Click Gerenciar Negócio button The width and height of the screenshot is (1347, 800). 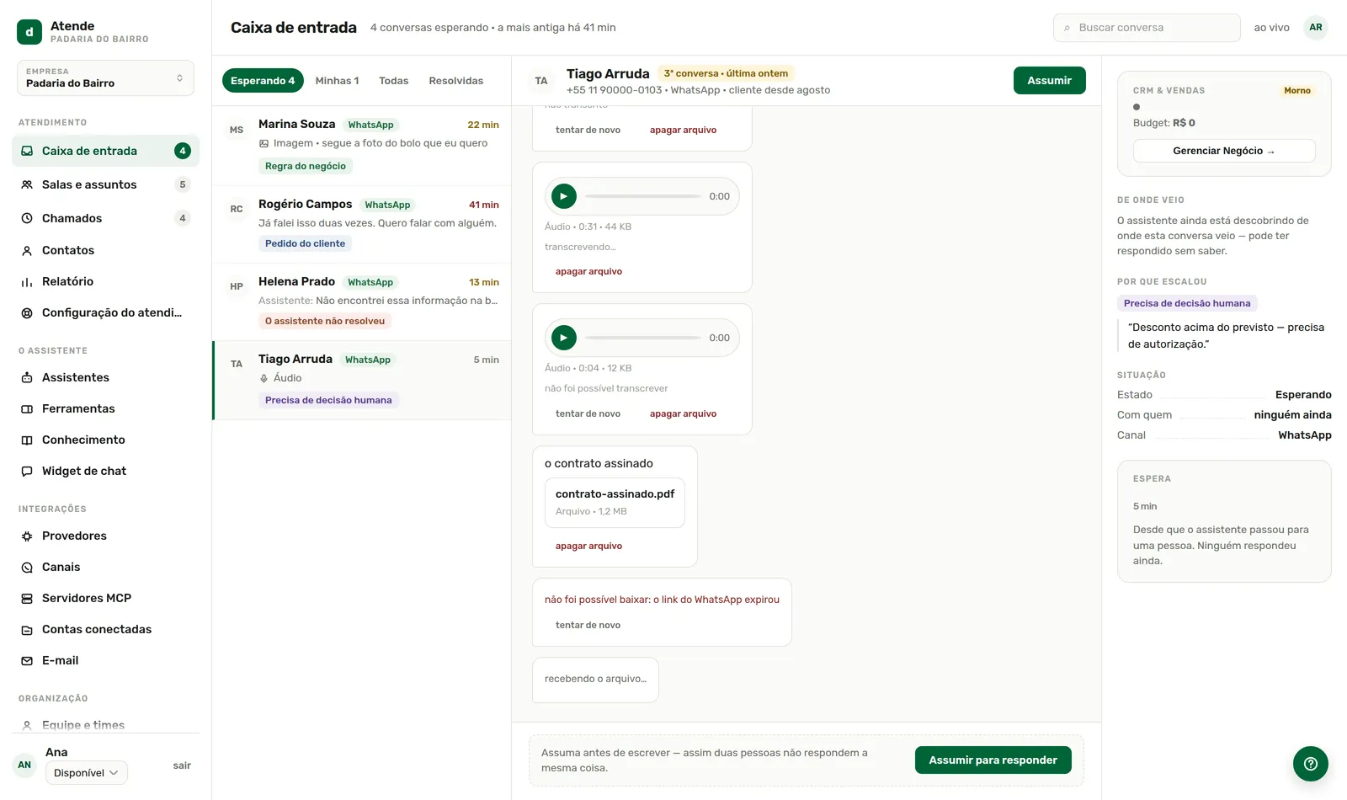click(1224, 151)
